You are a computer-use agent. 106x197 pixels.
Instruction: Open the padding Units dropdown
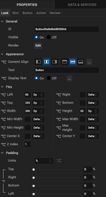(x=44, y=161)
